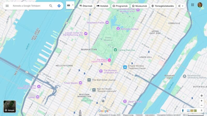
Task: Open the hamburger main menu
Action: tap(7, 6)
